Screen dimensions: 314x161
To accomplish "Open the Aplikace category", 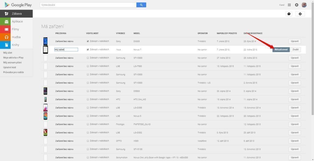I will (17, 22).
